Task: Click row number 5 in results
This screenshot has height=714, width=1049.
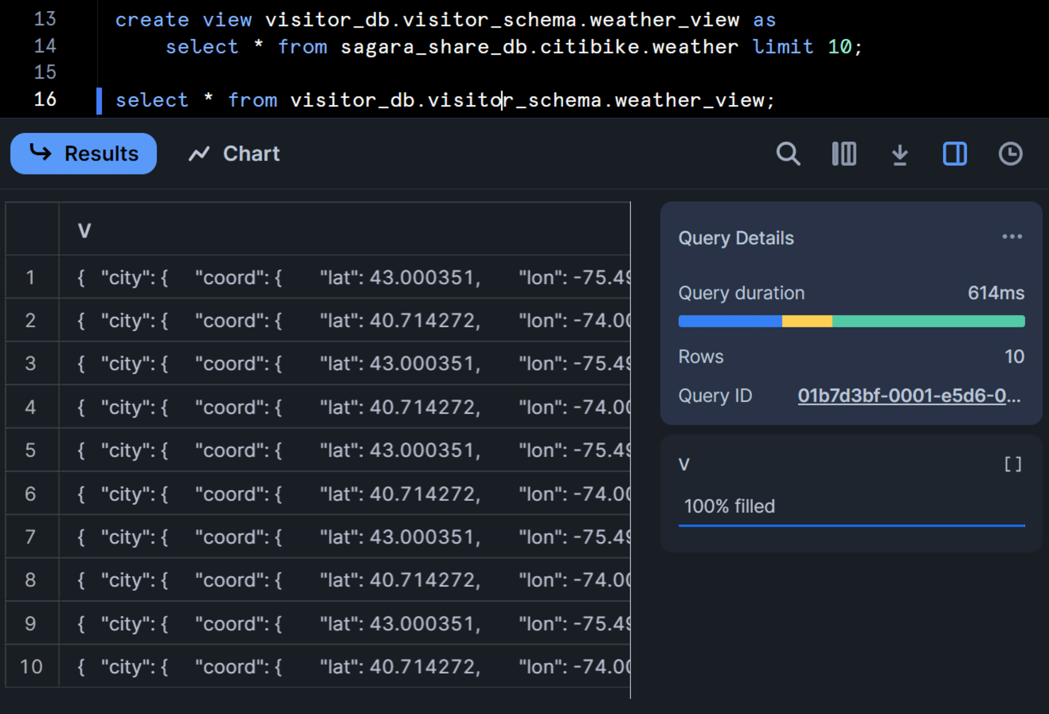Action: pyautogui.click(x=31, y=450)
